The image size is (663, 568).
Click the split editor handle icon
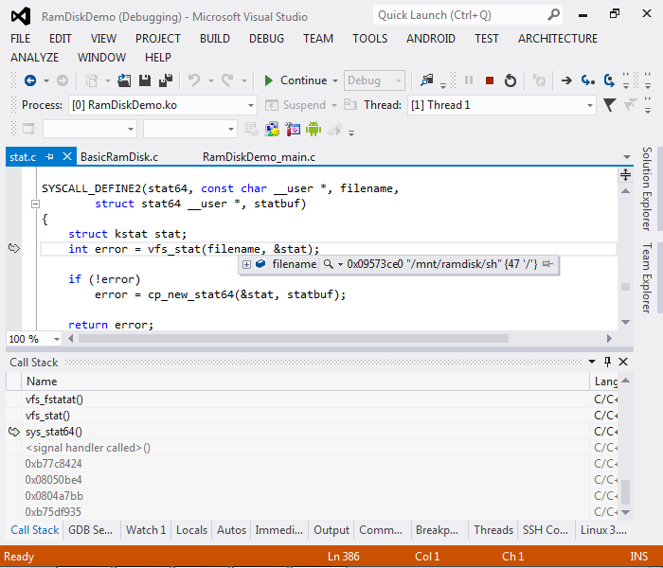click(x=626, y=174)
